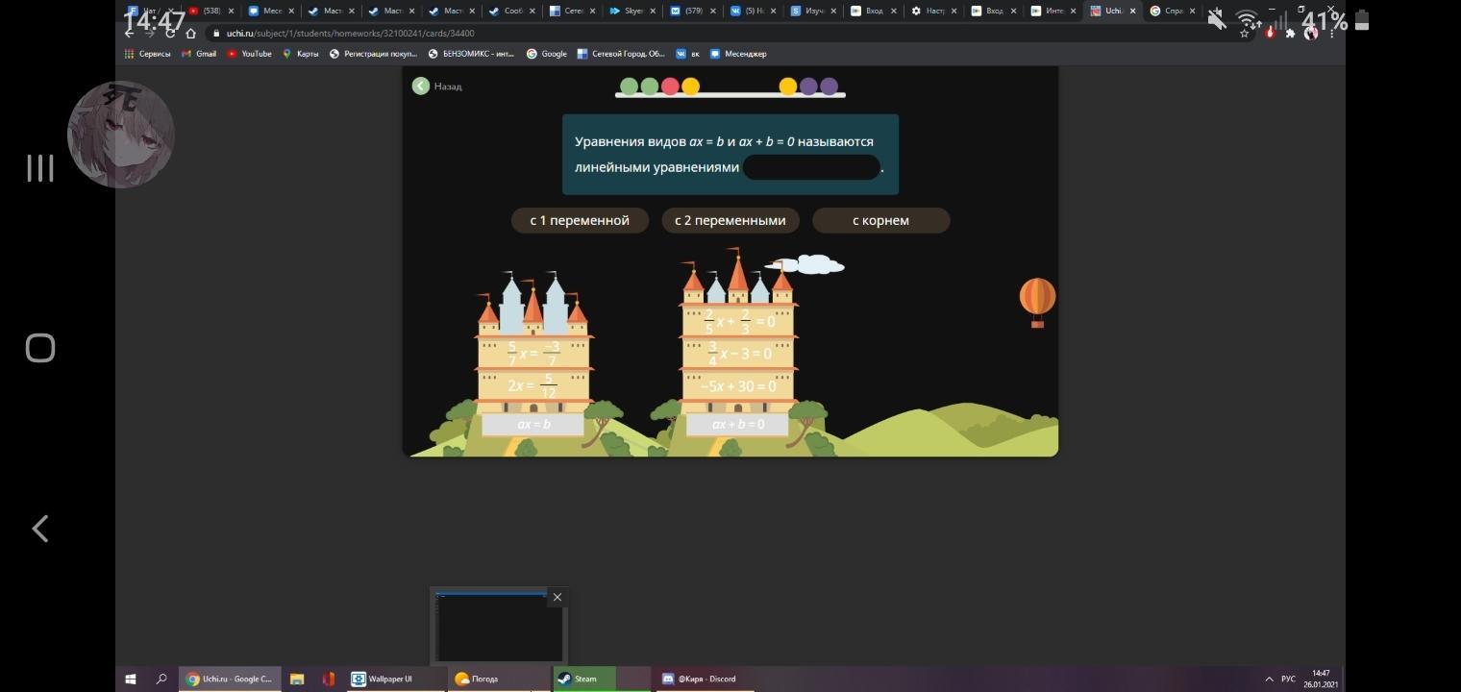Open Discord from the taskbar
This screenshot has height=692, width=1461.
[x=699, y=680]
